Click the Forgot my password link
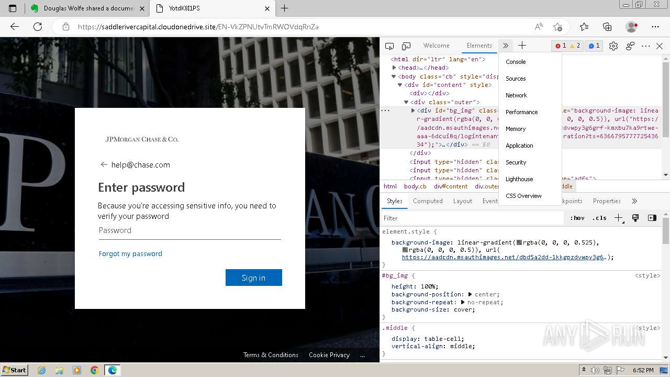The width and height of the screenshot is (670, 377). pos(130,253)
